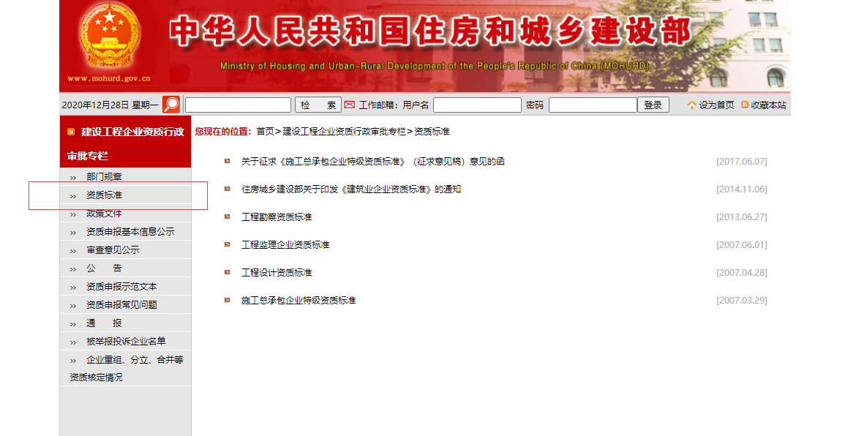Open the 施工总承包企业特级资质标准 article link
Screen dimensions: 848x436
[299, 300]
